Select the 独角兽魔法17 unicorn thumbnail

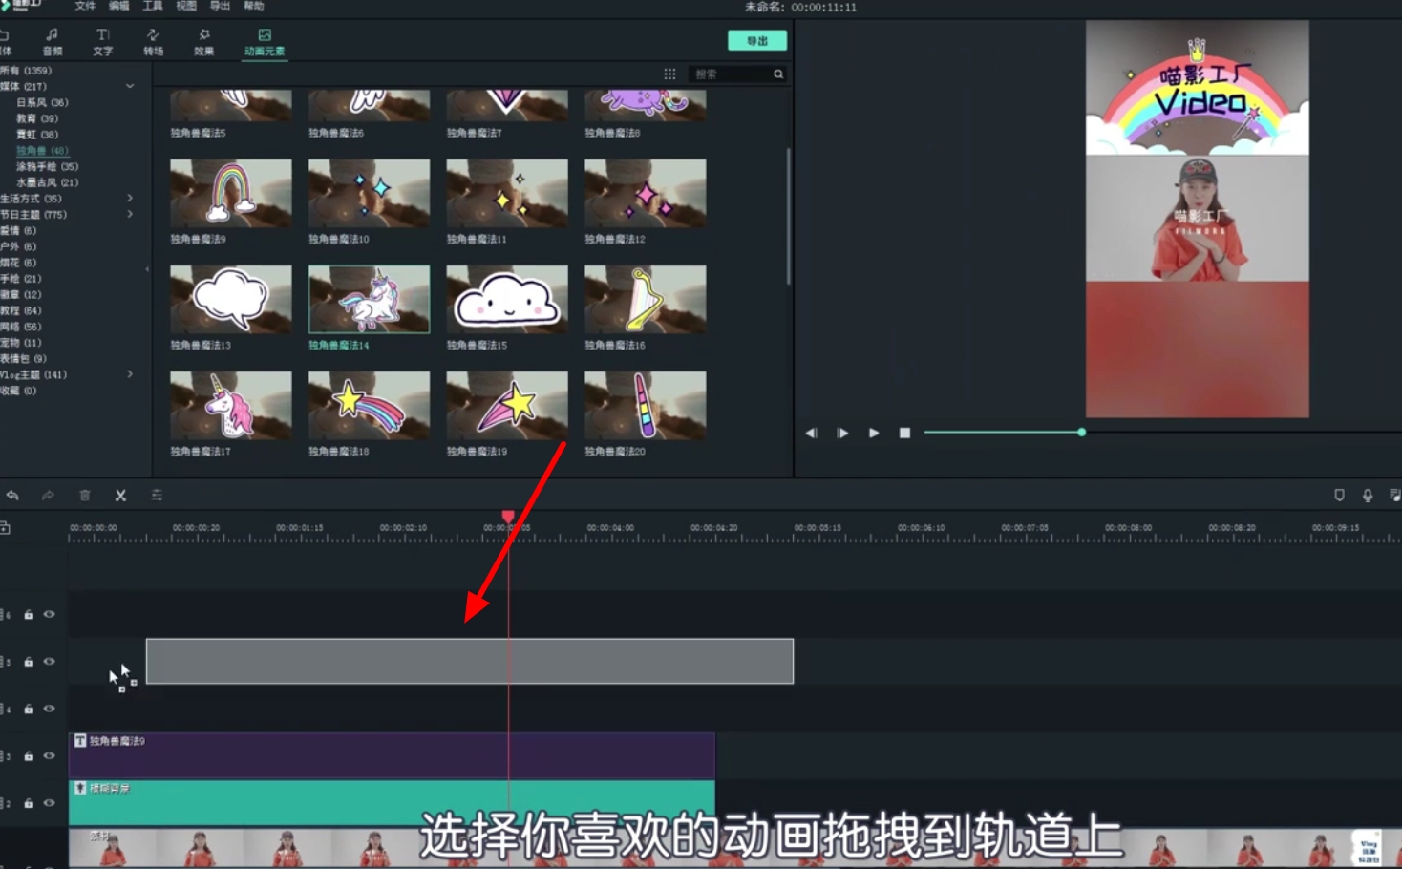(230, 405)
